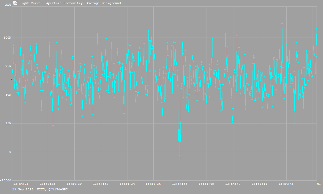Click the -25000 label at the axis bottom

6,180
